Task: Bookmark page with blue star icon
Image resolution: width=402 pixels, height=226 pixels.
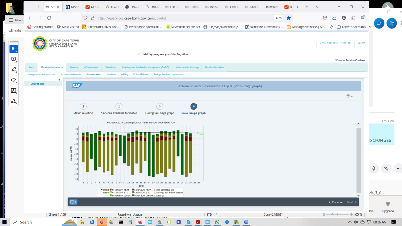Action: [289, 18]
